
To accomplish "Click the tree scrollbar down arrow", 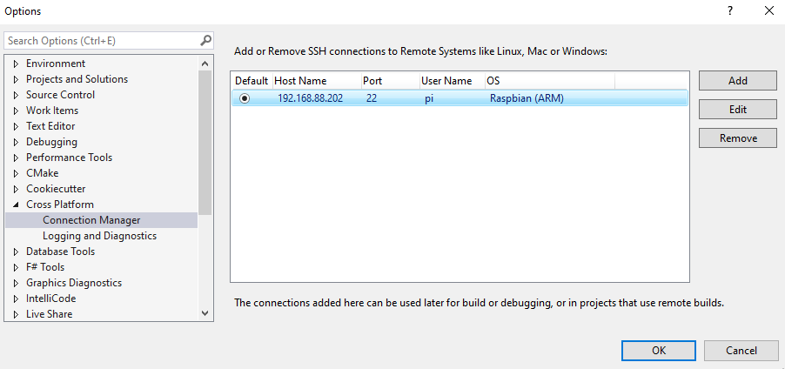I will pyautogui.click(x=205, y=313).
